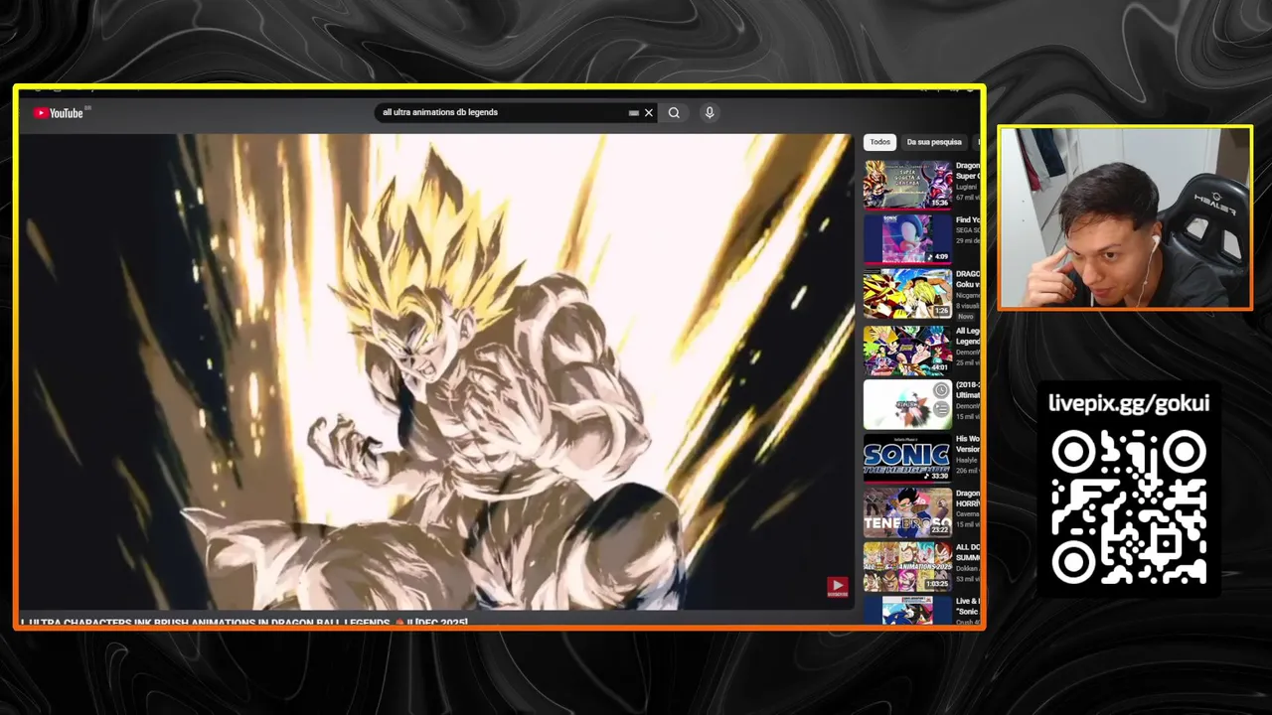Click the search magnifier button
1272x715 pixels.
pyautogui.click(x=674, y=112)
